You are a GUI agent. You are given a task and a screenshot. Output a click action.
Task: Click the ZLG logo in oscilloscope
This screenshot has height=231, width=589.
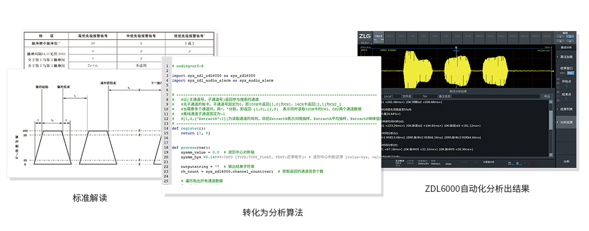pos(365,36)
